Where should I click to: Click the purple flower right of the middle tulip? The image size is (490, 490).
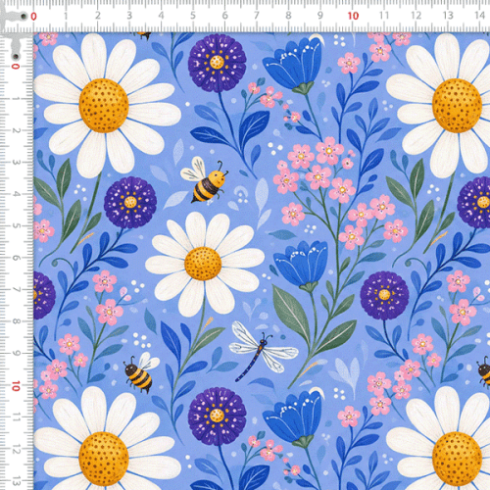pyautogui.click(x=385, y=295)
